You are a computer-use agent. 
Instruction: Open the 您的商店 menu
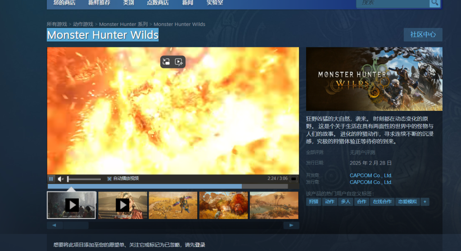pos(64,3)
